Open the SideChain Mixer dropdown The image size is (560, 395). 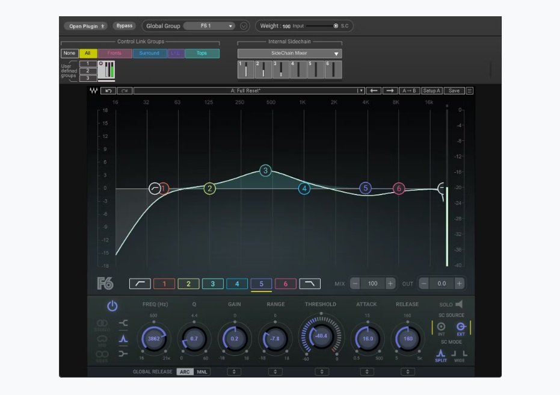click(x=289, y=54)
